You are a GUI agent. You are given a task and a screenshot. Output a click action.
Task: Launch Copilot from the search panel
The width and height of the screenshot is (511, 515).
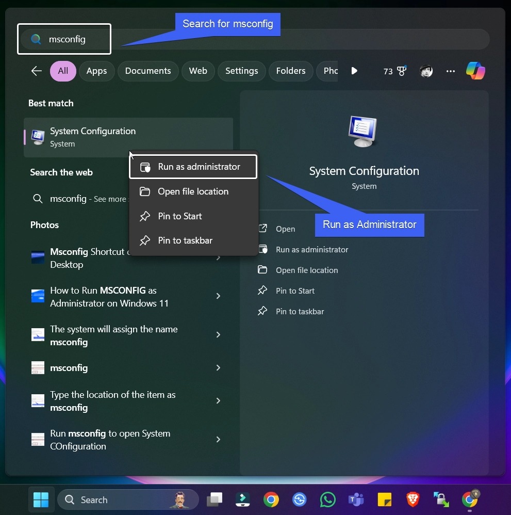475,71
